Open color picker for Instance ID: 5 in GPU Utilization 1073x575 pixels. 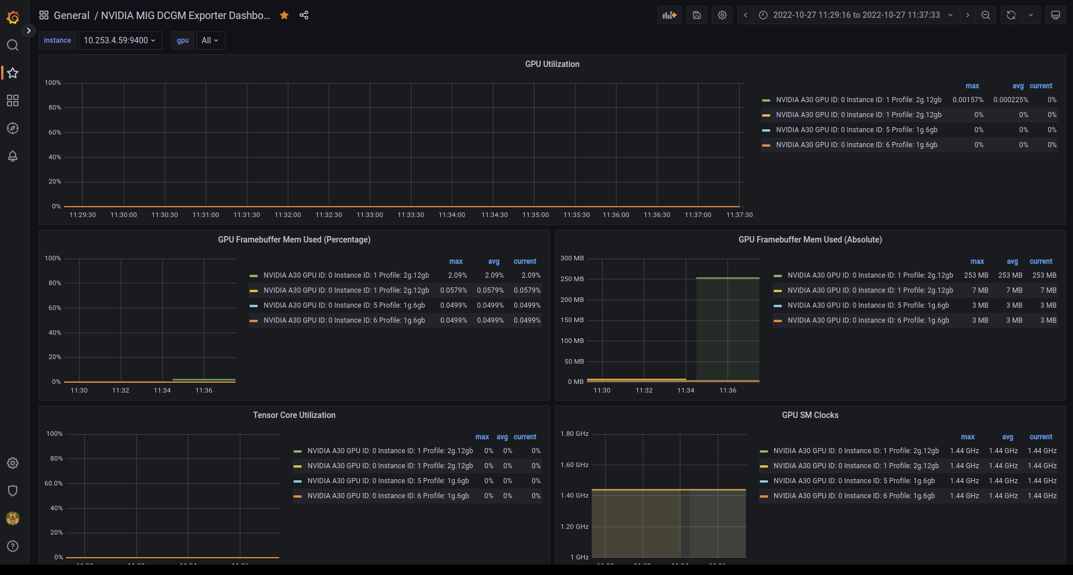point(766,130)
